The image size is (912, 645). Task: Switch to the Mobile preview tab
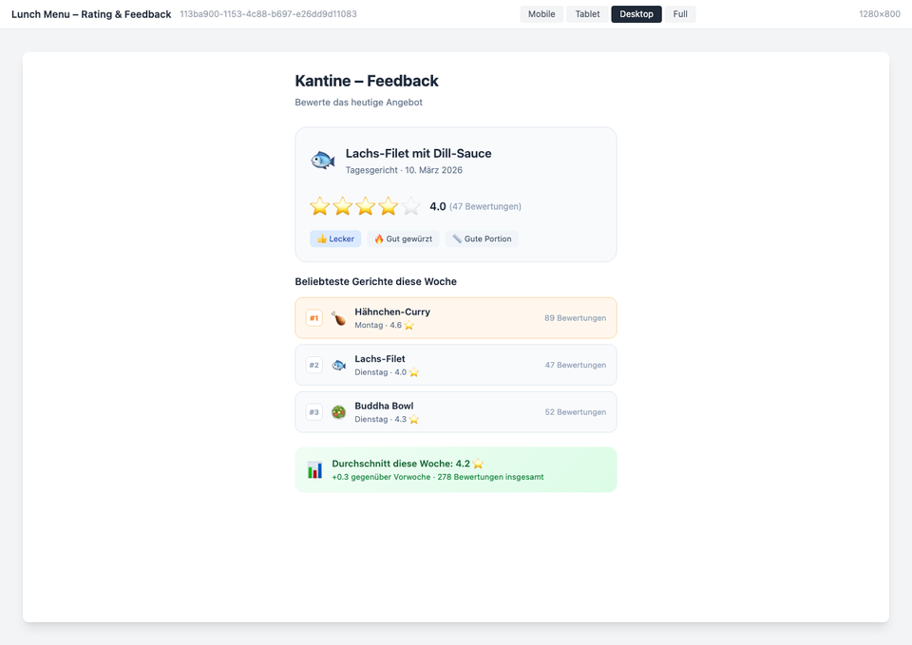[541, 13]
